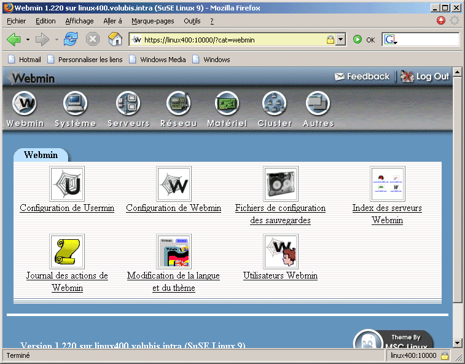Expand the URL bar history dropdown
The width and height of the screenshot is (465, 364).
point(341,39)
